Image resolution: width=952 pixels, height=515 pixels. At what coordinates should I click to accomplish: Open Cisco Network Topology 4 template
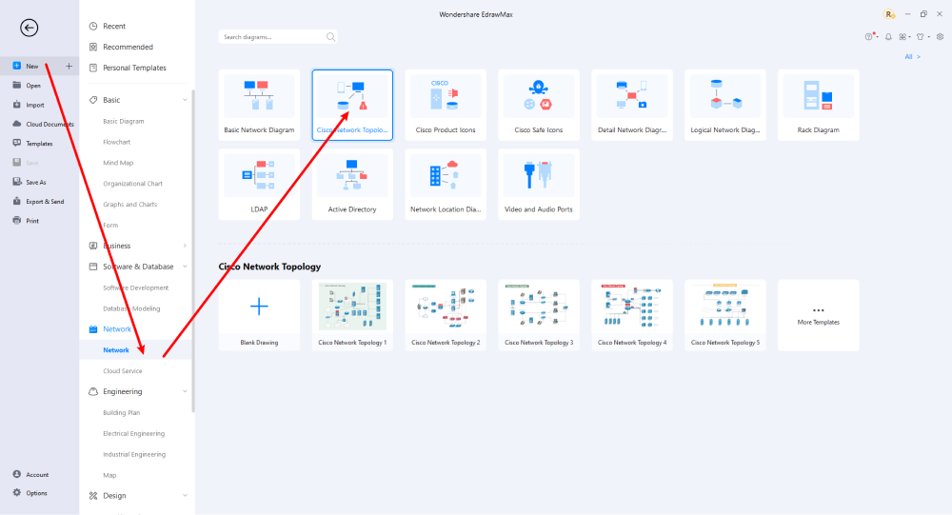pyautogui.click(x=632, y=315)
